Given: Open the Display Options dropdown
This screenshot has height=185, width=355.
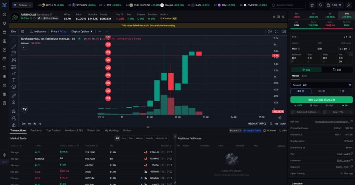Looking at the screenshot, I should coord(82,31).
